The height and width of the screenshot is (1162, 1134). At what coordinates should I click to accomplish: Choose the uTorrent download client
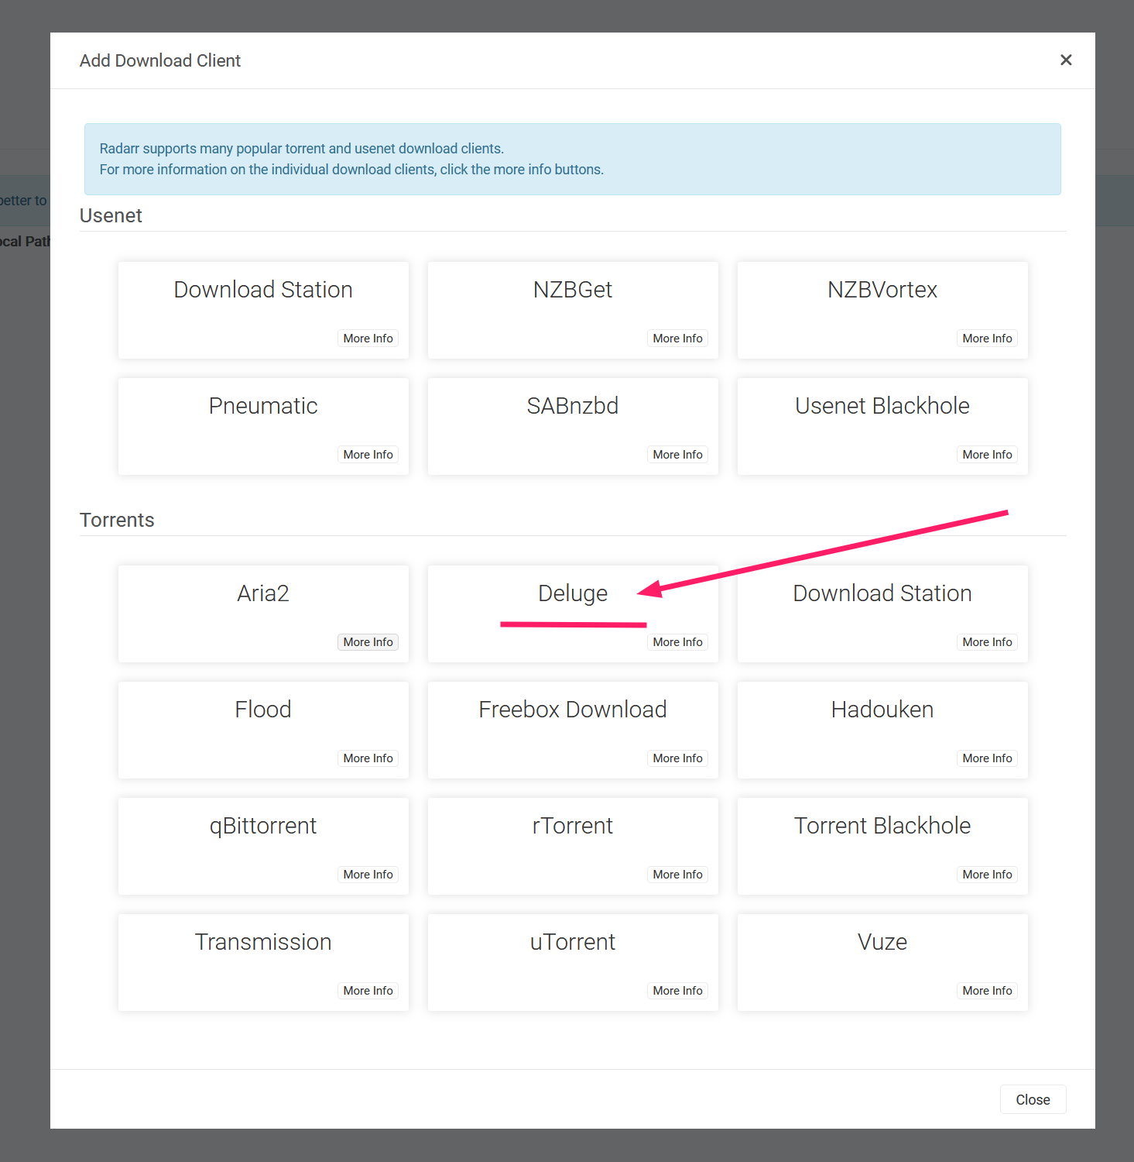(572, 944)
